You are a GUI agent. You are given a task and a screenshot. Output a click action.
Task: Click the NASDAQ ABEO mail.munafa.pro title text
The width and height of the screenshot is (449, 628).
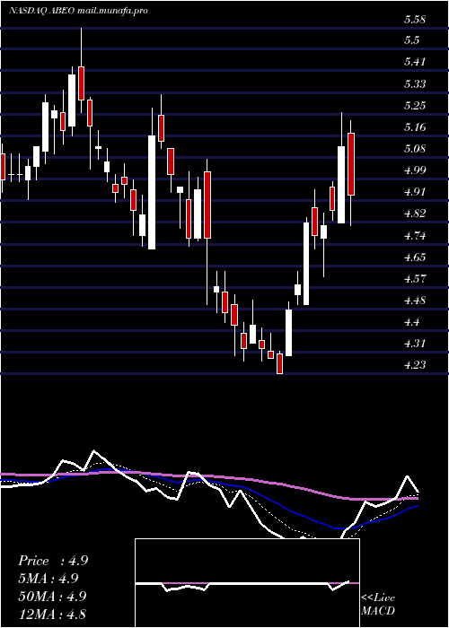tap(78, 10)
